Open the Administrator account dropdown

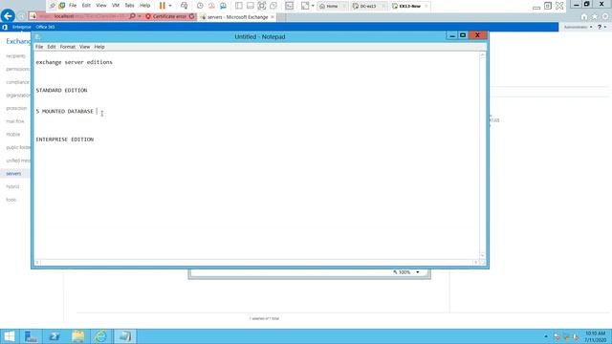tap(578, 27)
